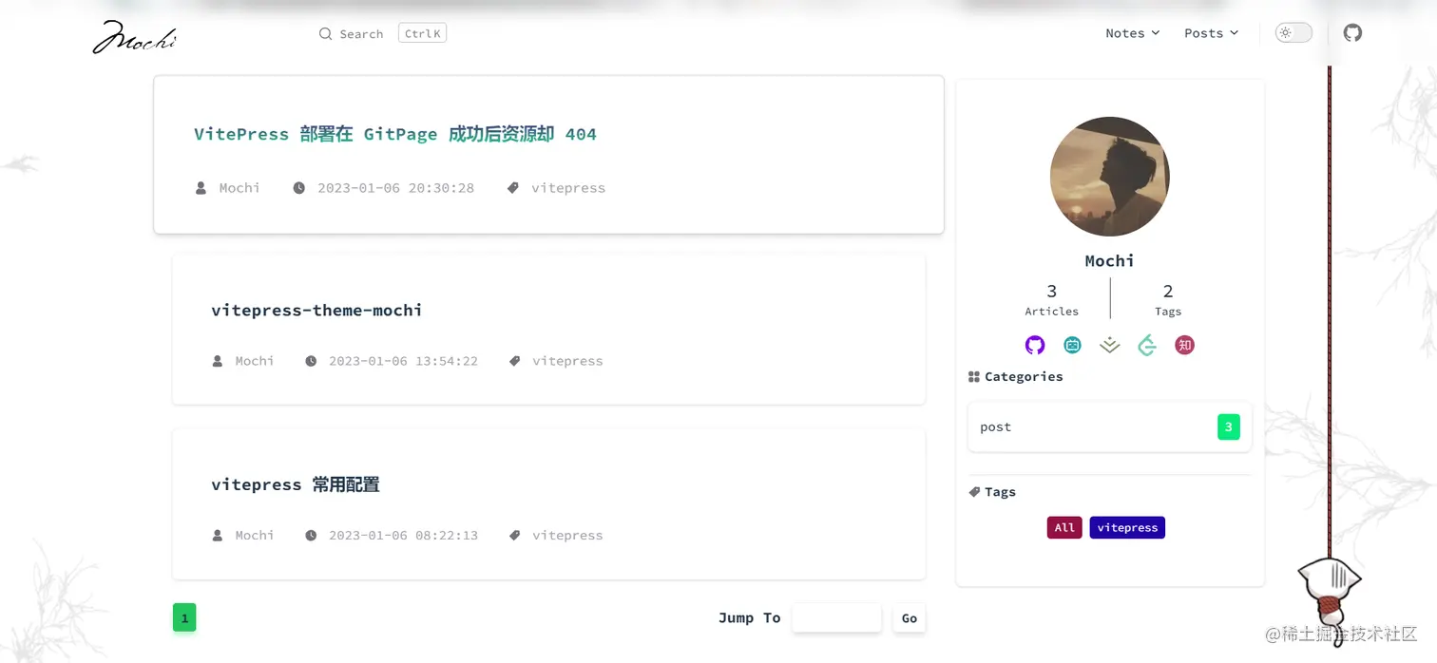This screenshot has height=663, width=1437.
Task: Click the Categories grid icon
Action: point(974,377)
